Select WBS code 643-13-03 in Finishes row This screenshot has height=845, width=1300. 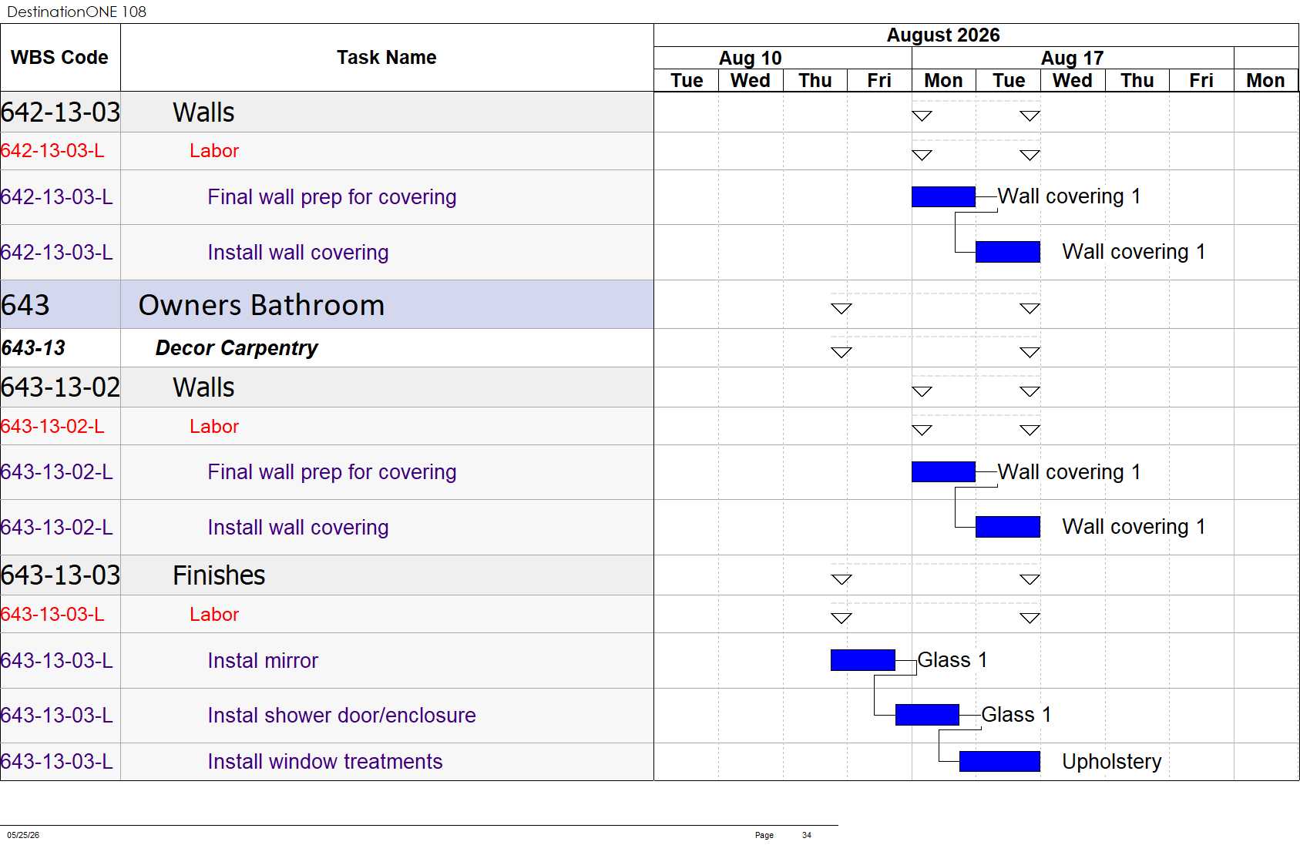point(61,575)
